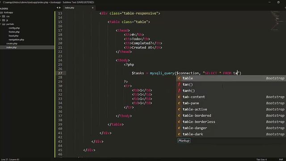Click the function icon beside tanh()
This screenshot has height=161, width=286.
point(179,91)
